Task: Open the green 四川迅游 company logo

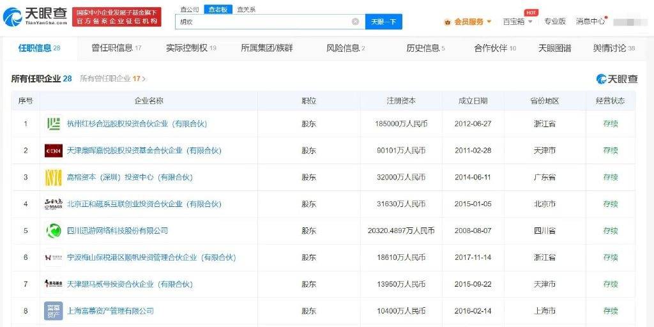Action: 54,231
